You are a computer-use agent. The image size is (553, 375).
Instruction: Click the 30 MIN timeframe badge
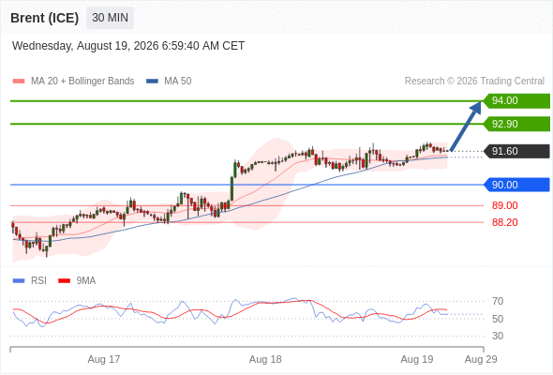[110, 18]
